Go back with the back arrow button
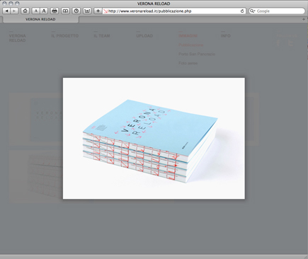The height and width of the screenshot is (259, 308). [6, 11]
